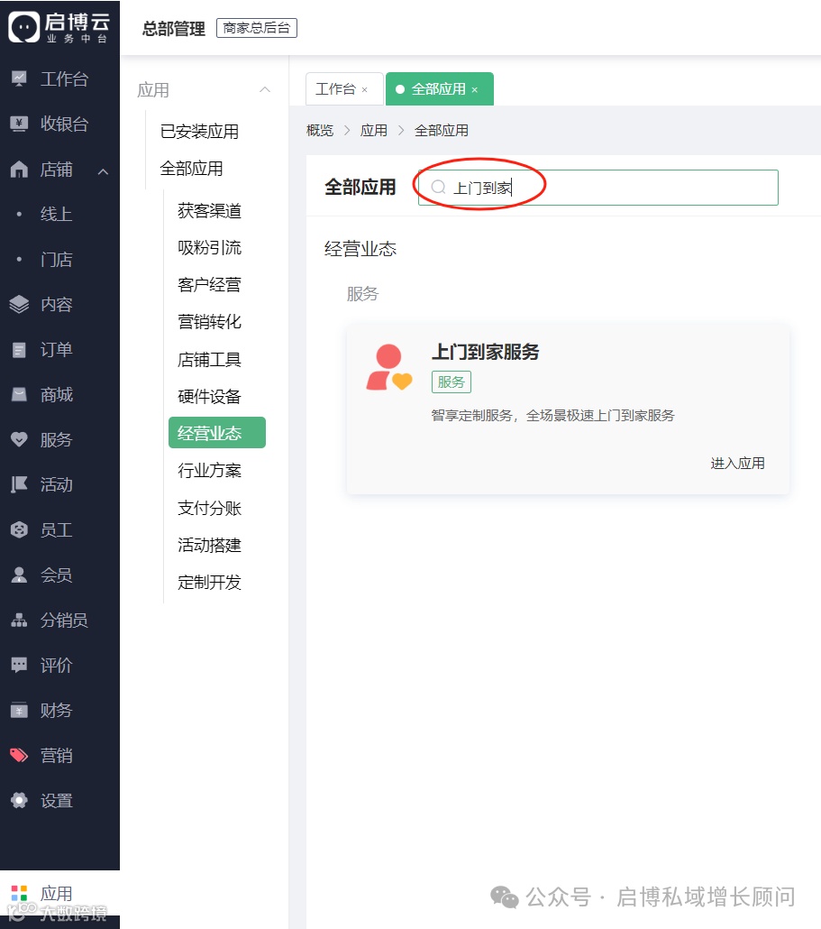Collapse the 店铺 sidebar submenu

point(102,169)
